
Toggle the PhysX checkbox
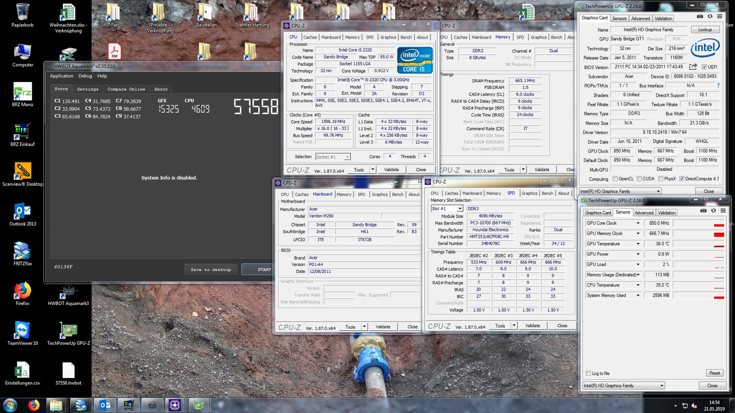[x=661, y=179]
